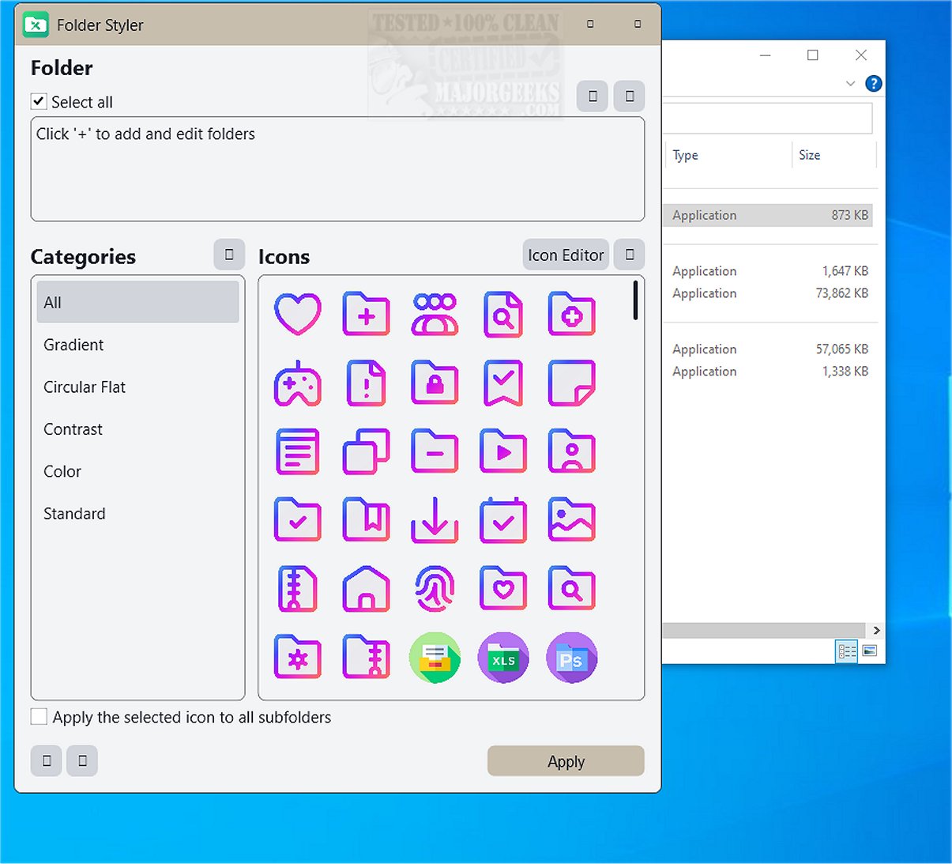Pick the locked folder icon

coord(434,384)
